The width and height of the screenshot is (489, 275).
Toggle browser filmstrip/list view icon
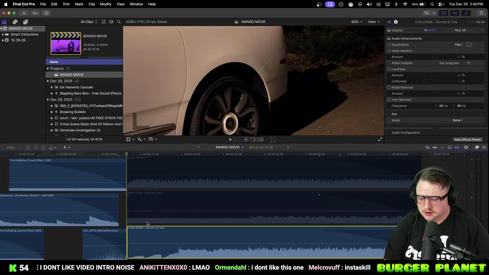point(104,22)
